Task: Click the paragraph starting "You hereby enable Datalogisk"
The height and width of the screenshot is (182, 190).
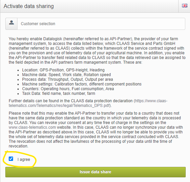Action: [x=97, y=51]
